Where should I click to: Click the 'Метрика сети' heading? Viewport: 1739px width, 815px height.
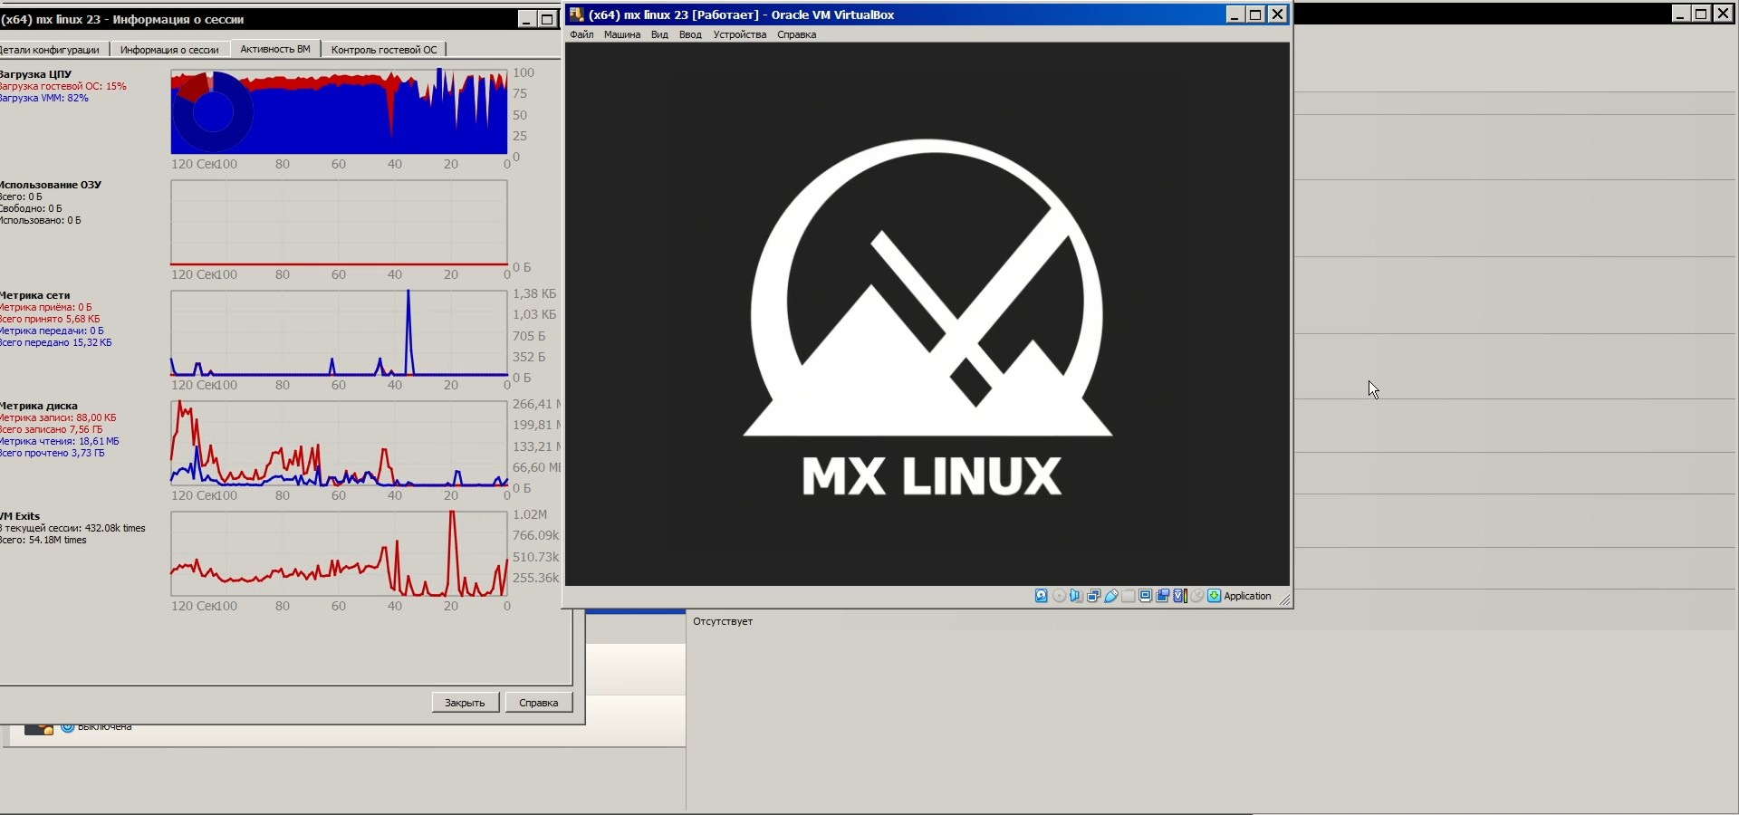pos(35,295)
